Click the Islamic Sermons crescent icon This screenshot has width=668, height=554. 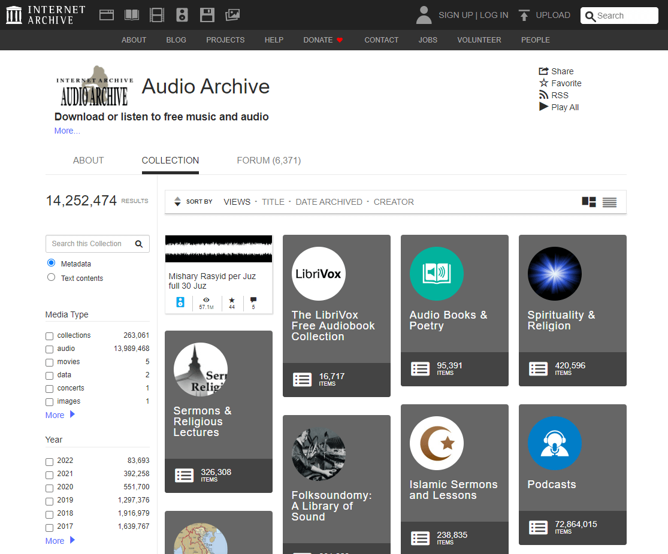coord(437,443)
